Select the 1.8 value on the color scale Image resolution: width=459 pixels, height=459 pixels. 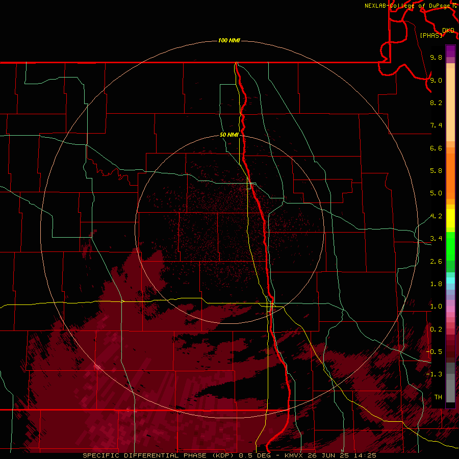point(436,284)
